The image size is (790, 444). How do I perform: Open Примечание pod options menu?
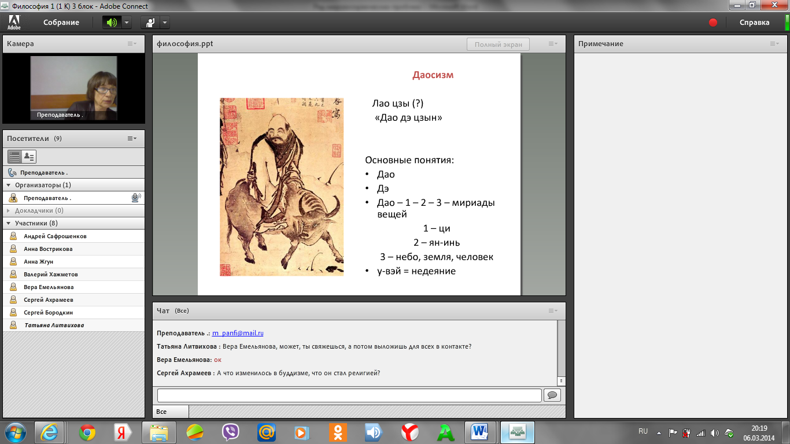click(774, 44)
